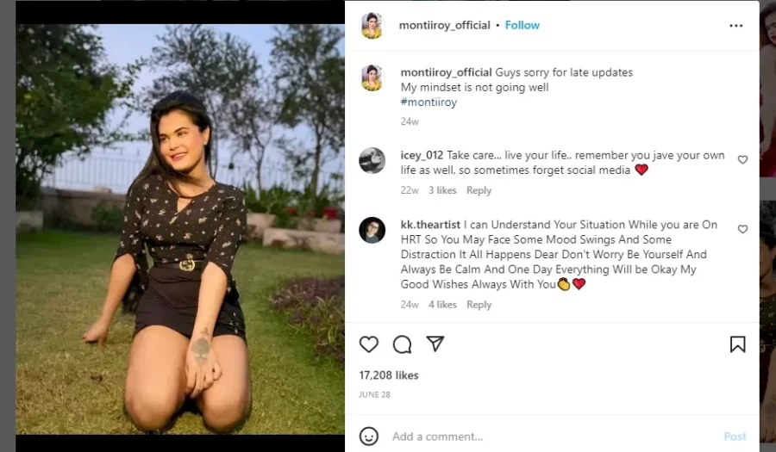Click the #montiiroy hashtag
Screen dimensions: 776x452
(x=429, y=102)
